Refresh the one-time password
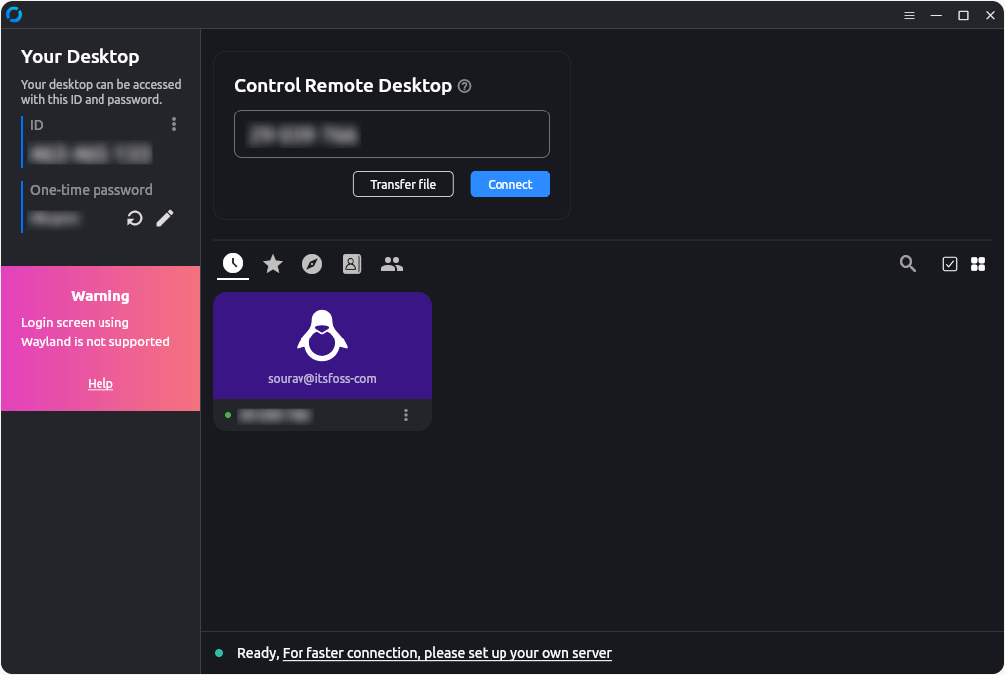The width and height of the screenshot is (1005, 675). coord(134,217)
